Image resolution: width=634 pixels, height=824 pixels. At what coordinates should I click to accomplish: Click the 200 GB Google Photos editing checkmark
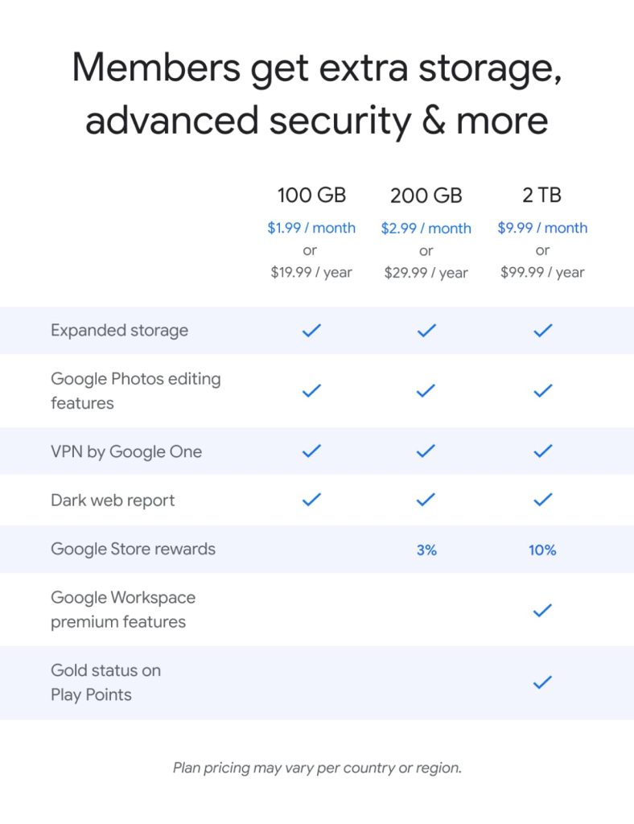click(x=426, y=391)
